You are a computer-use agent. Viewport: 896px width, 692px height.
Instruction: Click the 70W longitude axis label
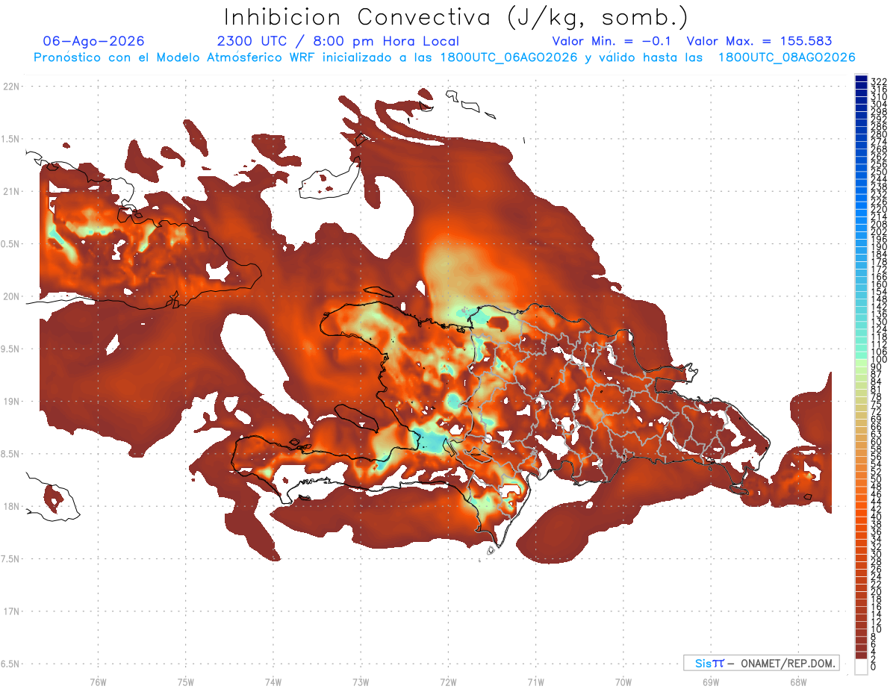pos(623,682)
